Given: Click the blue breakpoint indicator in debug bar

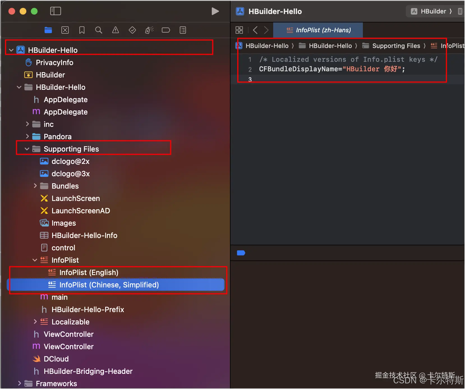Looking at the screenshot, I should click(x=241, y=253).
